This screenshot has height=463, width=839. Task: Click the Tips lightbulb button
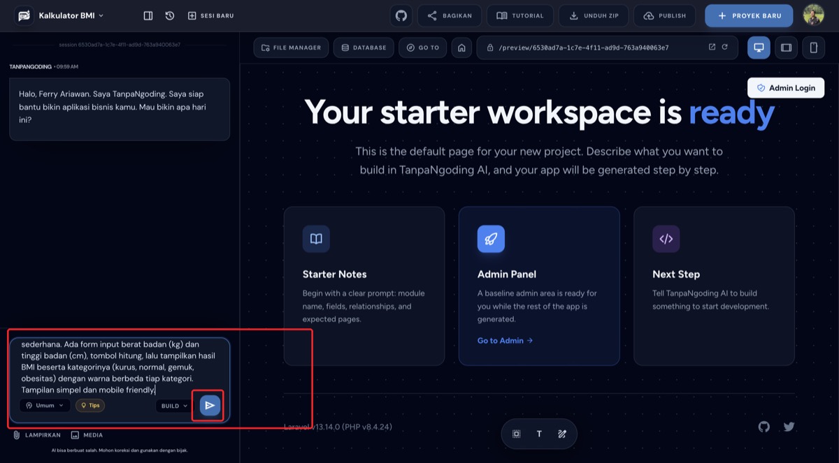90,406
